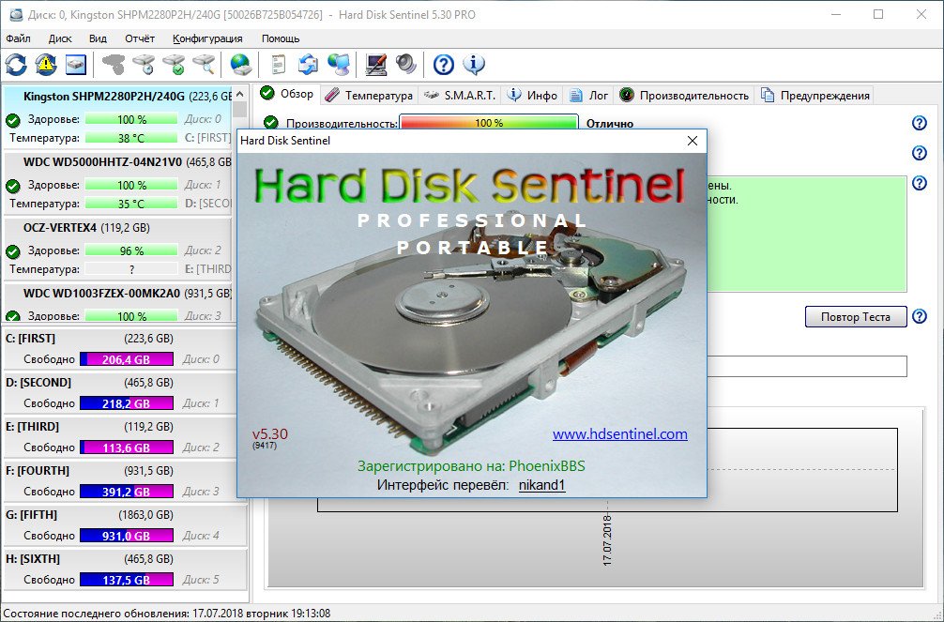Click the disk with green checkmark toolbar icon
The width and height of the screenshot is (944, 622).
(174, 65)
